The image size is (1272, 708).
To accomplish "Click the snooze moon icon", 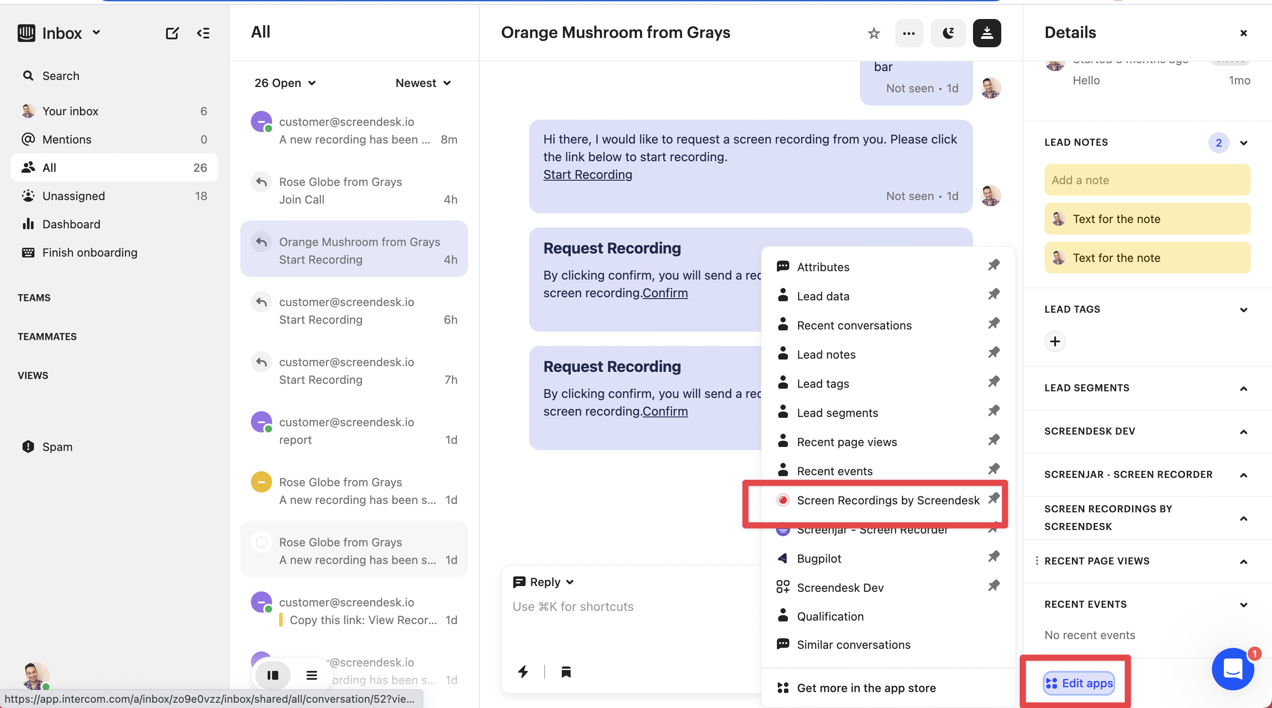I will point(947,33).
